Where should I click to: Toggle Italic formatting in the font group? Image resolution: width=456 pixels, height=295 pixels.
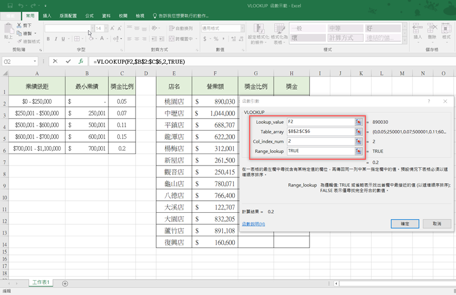pyautogui.click(x=56, y=39)
